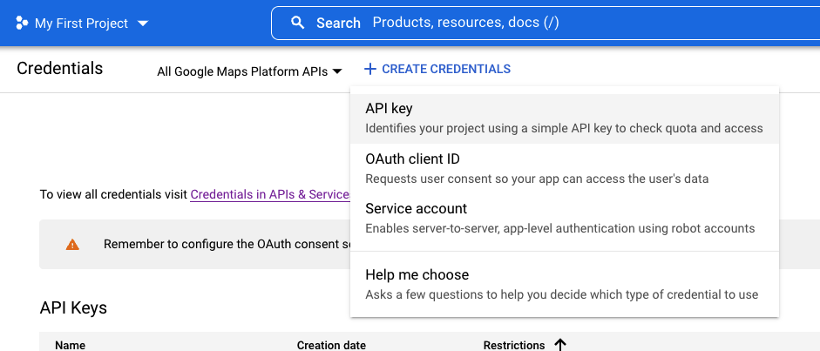The image size is (820, 351).
Task: Click the Google Cloud project hexagon icon
Action: pyautogui.click(x=22, y=23)
